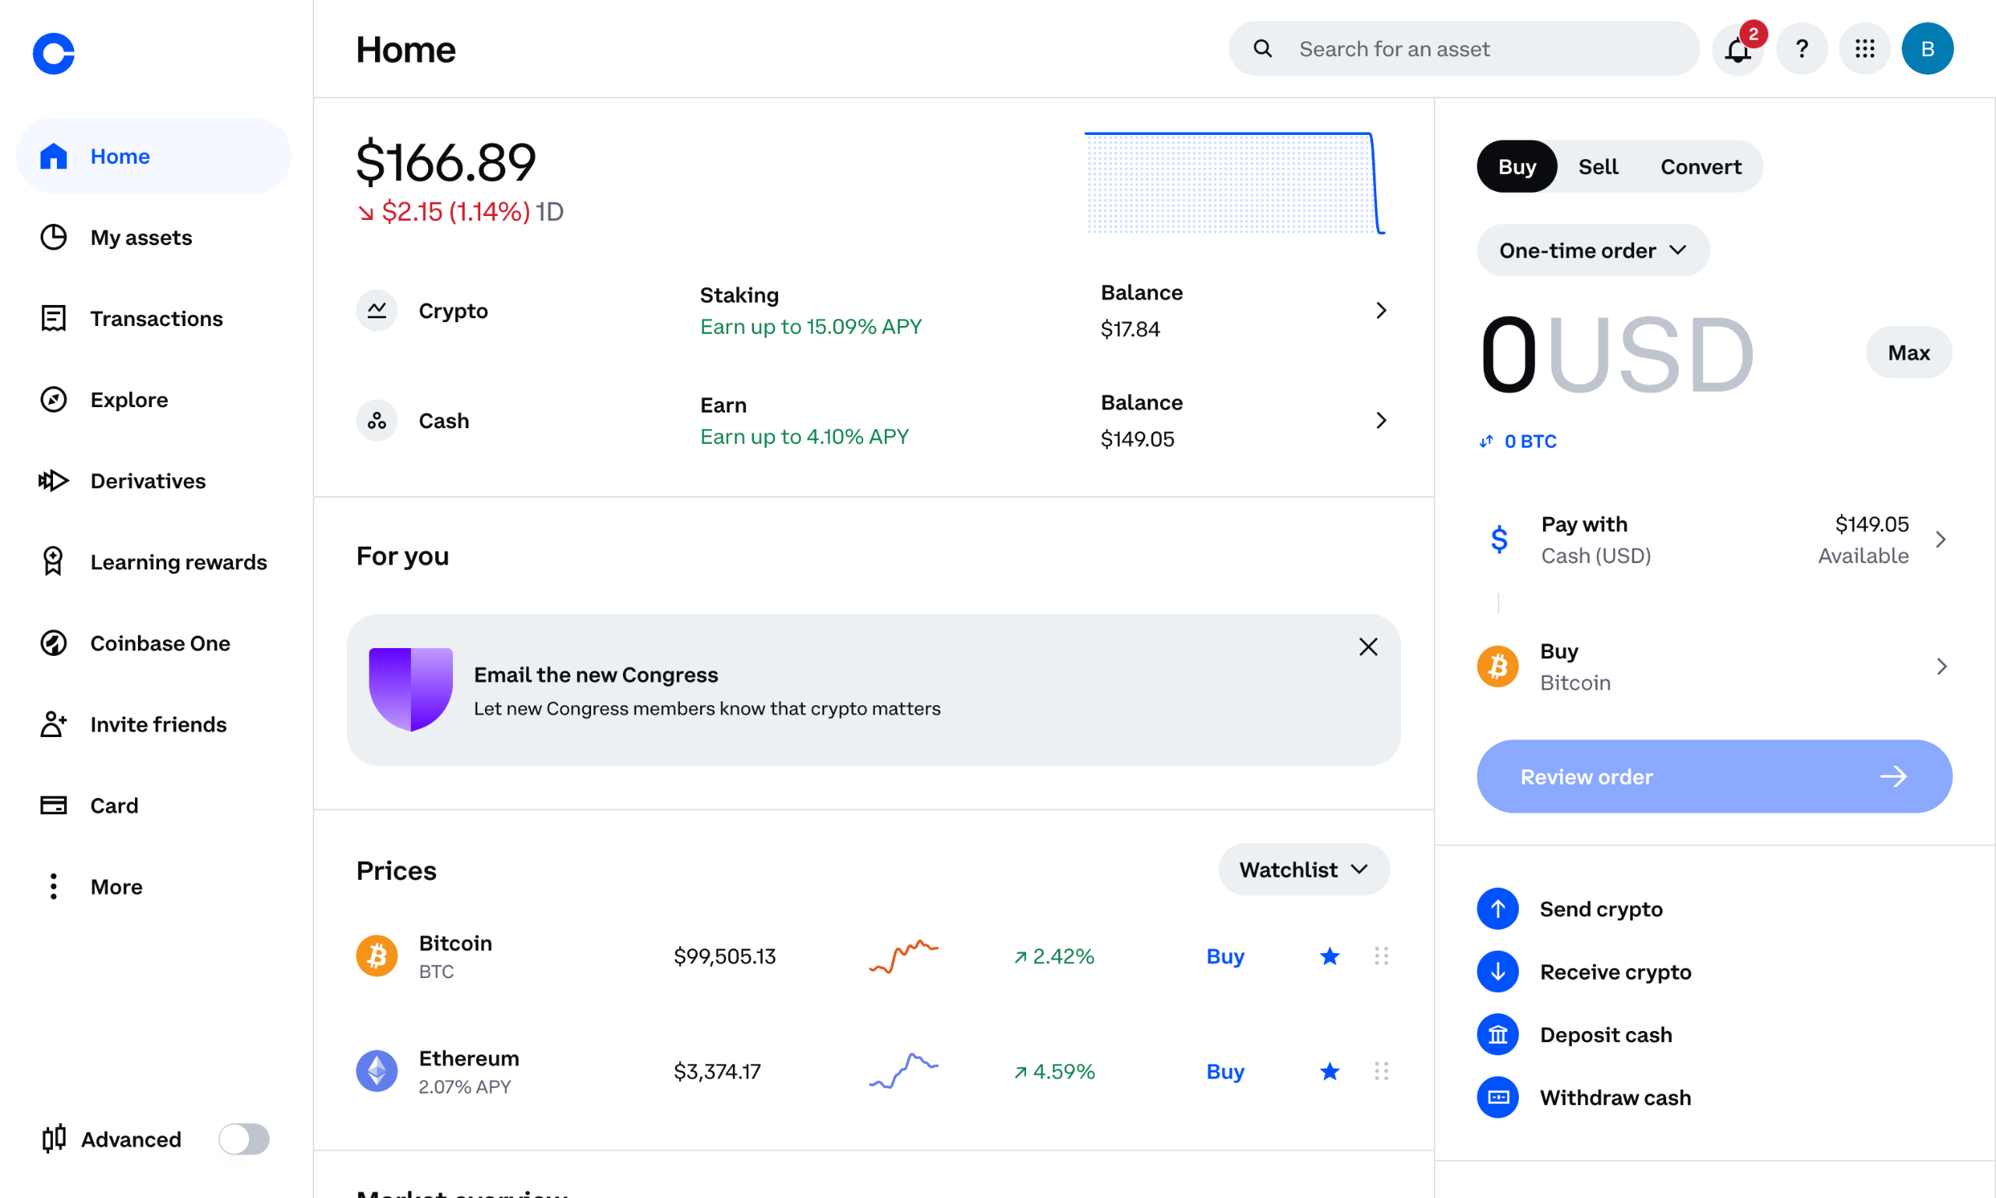Viewport: 1996px width, 1198px height.
Task: Open Transactions in the sidebar
Action: click(156, 319)
